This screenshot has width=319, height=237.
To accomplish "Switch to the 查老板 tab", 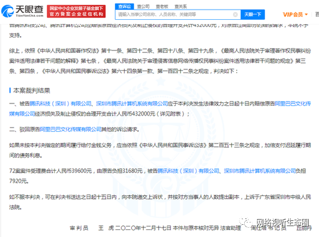I will tap(162, 6).
